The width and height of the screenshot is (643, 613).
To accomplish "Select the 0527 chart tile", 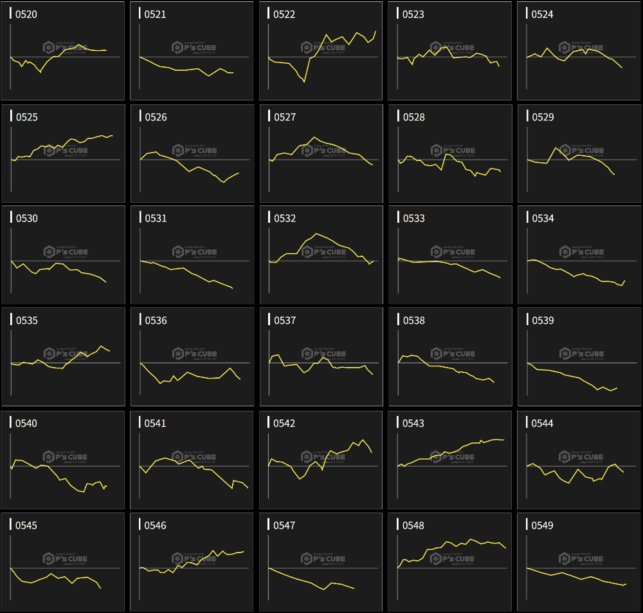I will tap(321, 153).
